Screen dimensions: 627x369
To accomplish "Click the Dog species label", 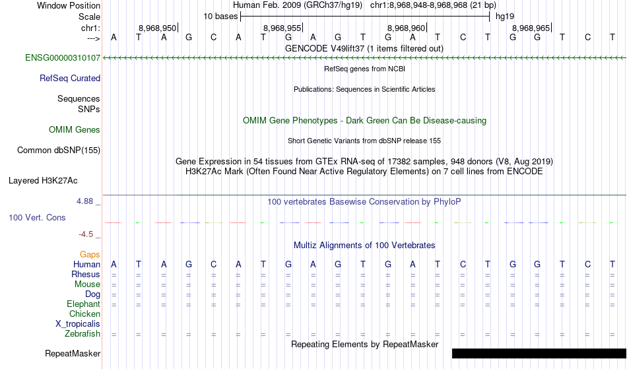I will point(92,294).
